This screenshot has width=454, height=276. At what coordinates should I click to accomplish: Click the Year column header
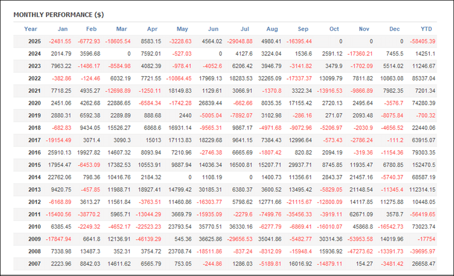pos(31,29)
